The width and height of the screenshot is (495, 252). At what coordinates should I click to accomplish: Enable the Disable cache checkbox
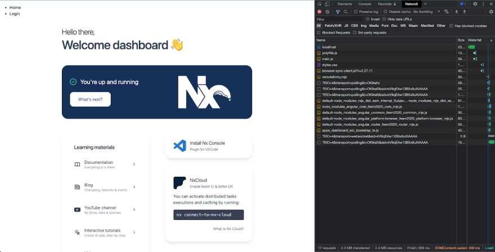tap(385, 12)
